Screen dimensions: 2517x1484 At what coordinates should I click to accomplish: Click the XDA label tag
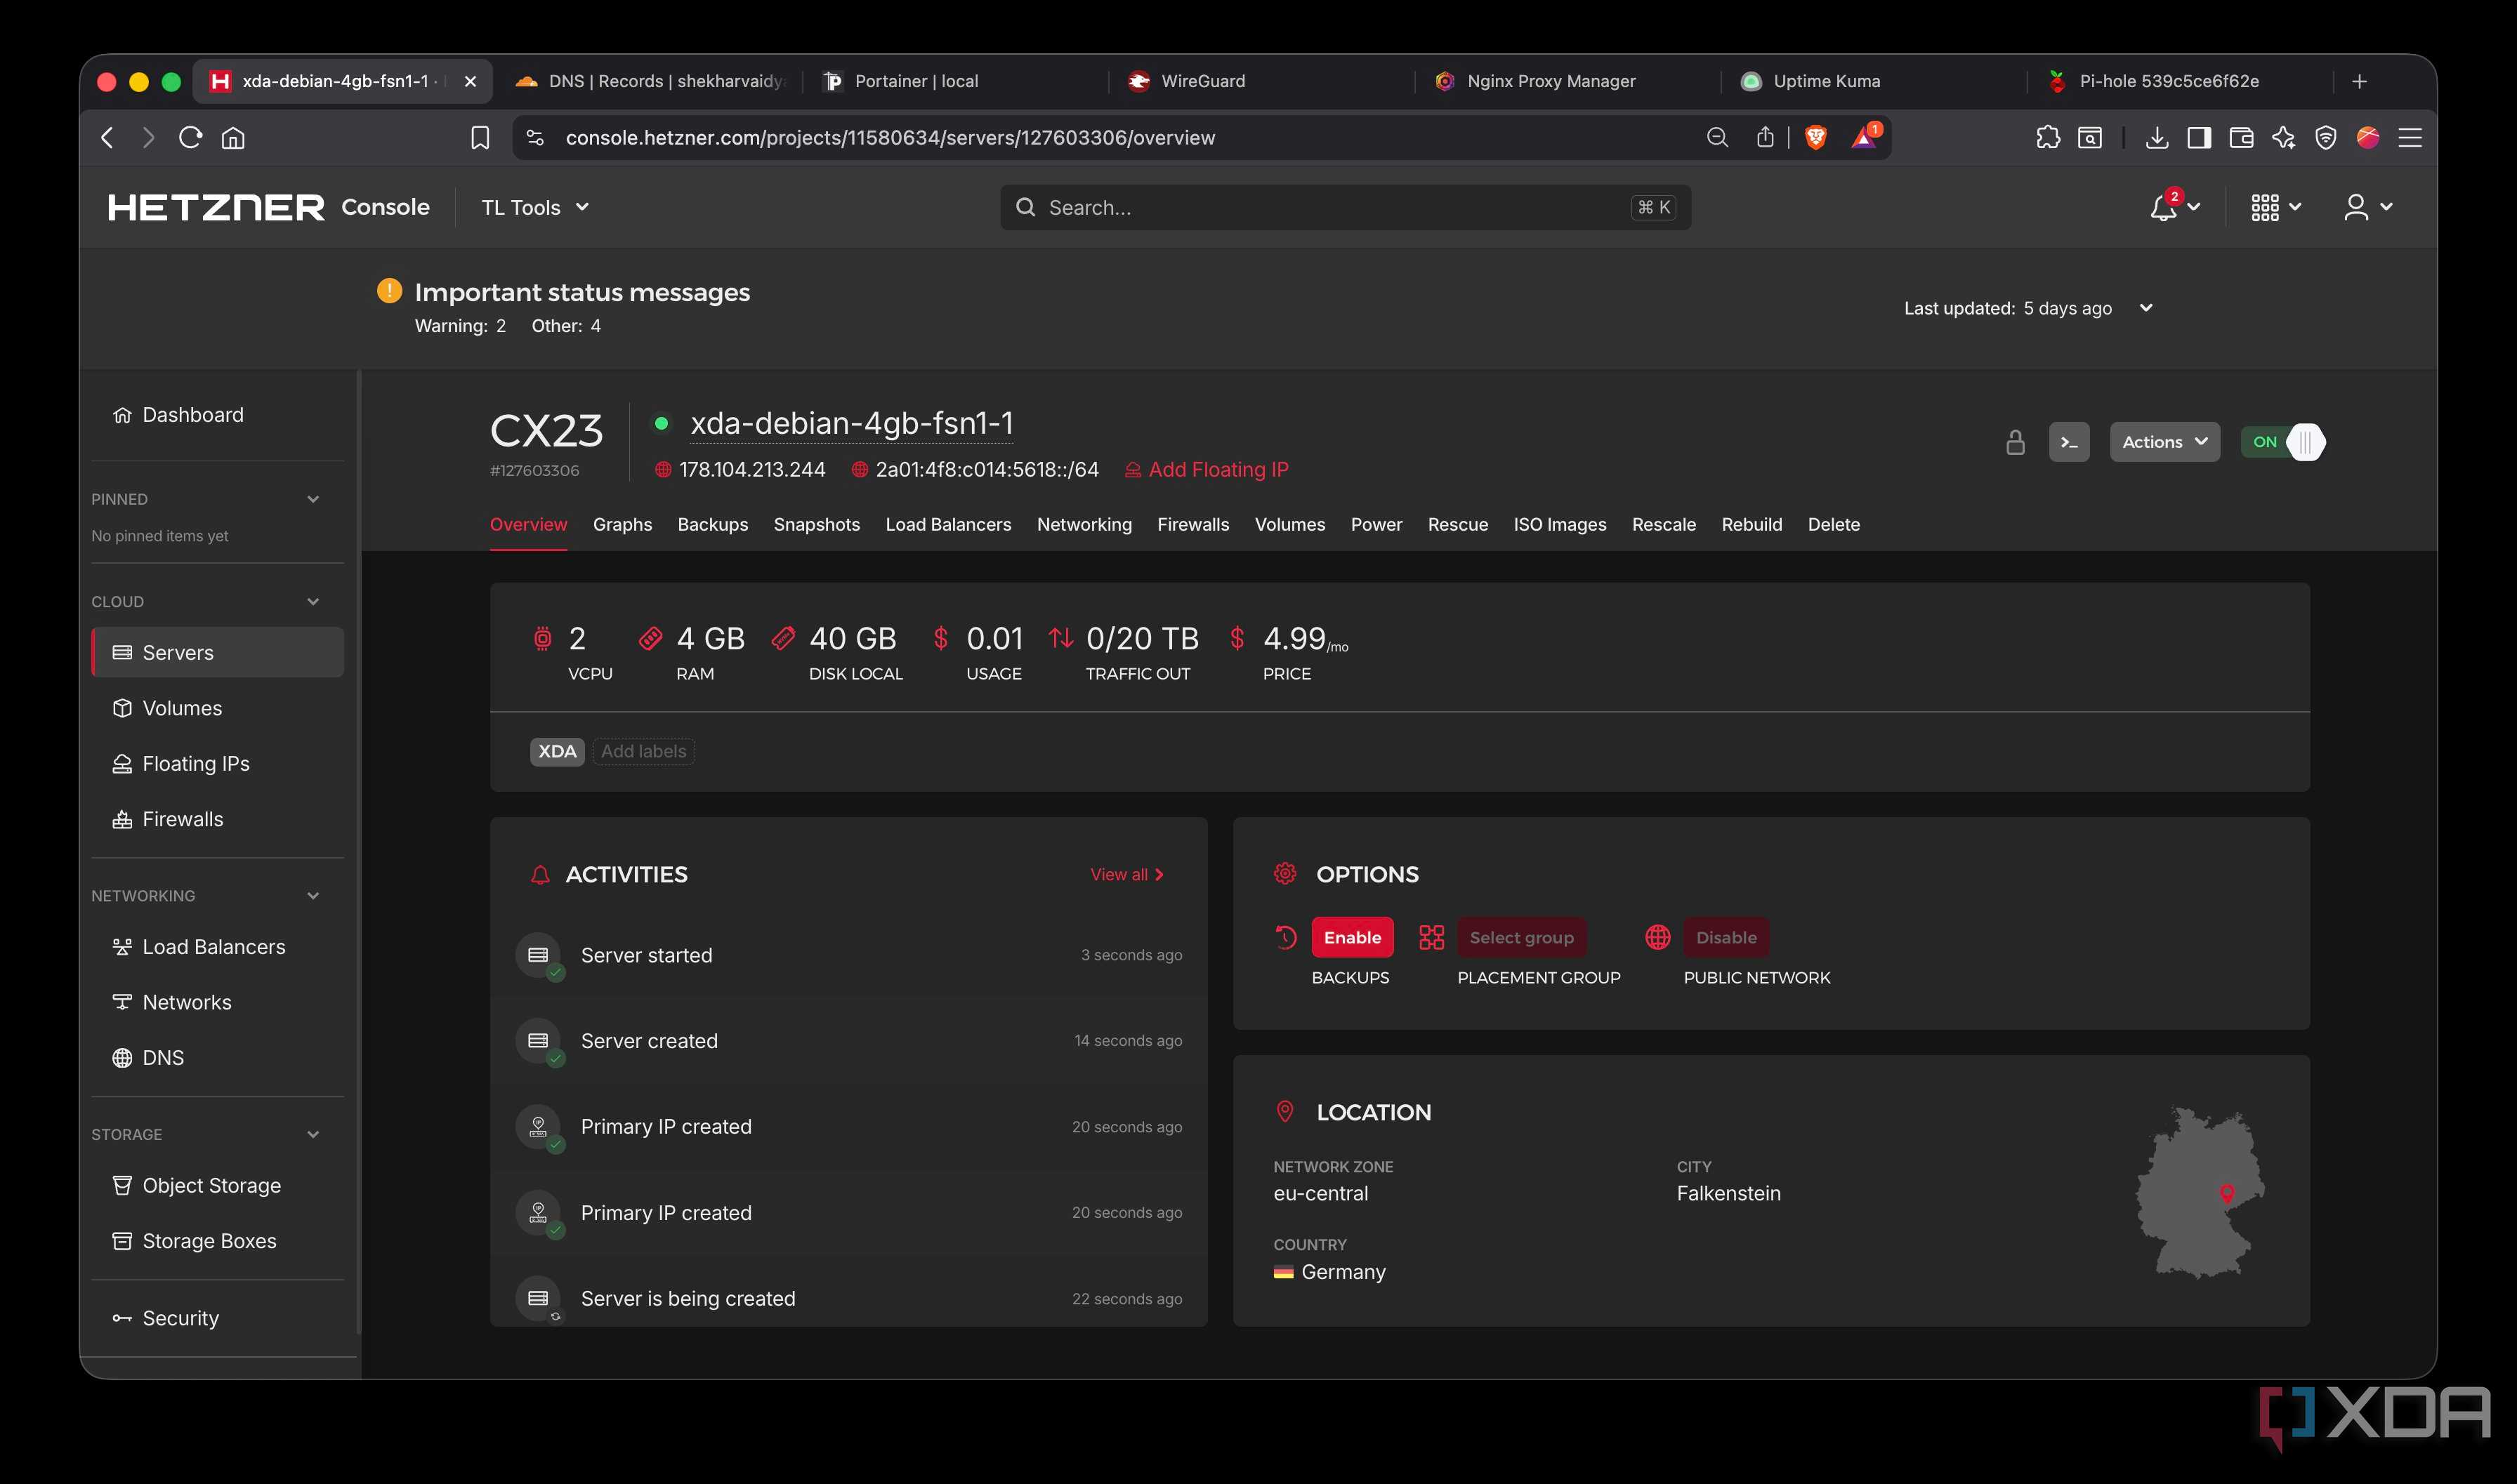tap(557, 751)
